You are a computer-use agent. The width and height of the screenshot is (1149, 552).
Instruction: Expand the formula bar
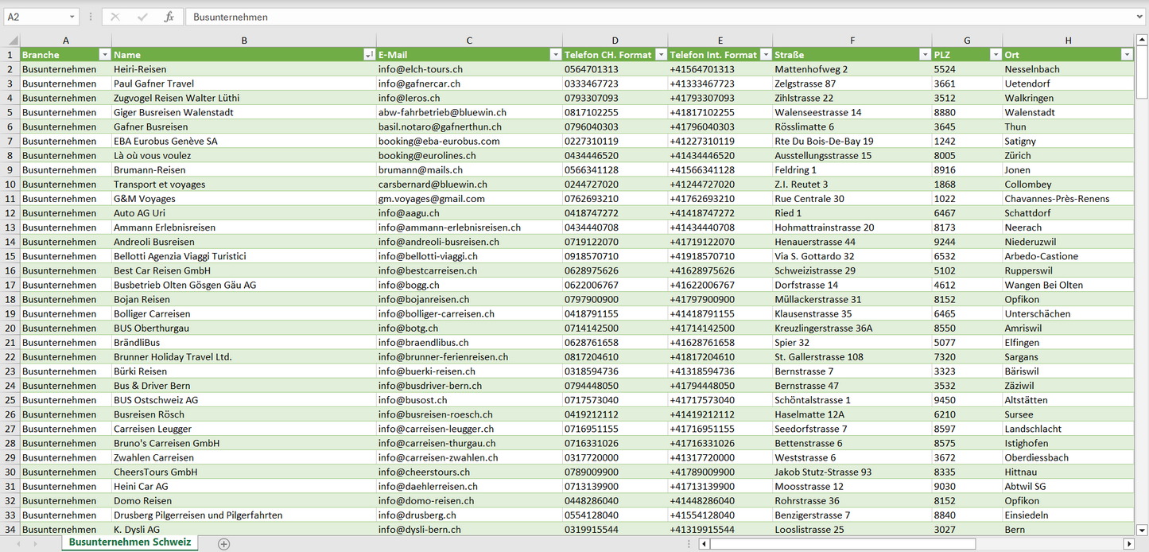pyautogui.click(x=1140, y=17)
